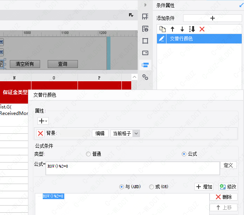Open the hyperlink panel in the sidebar
Image resolution: width=244 pixels, height=215 pixels.
[x=145, y=77]
